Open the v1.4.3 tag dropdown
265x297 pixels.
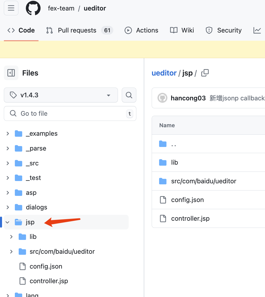61,95
